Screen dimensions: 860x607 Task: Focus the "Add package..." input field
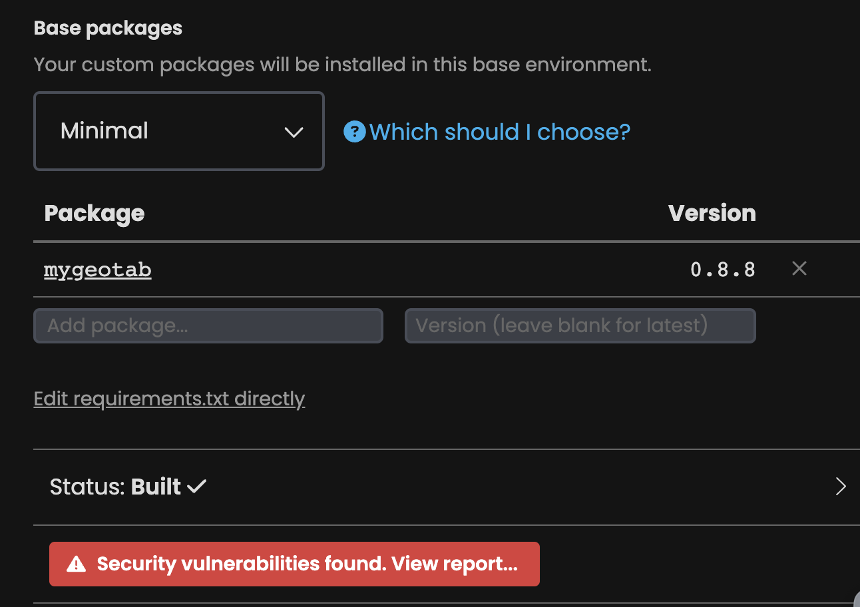pyautogui.click(x=208, y=325)
